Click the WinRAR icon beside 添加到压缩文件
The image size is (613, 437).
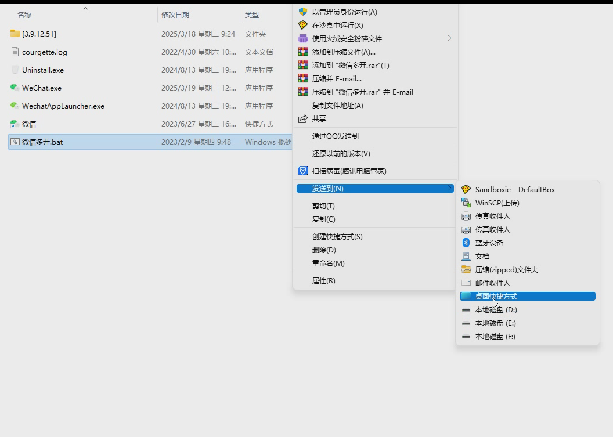point(302,51)
